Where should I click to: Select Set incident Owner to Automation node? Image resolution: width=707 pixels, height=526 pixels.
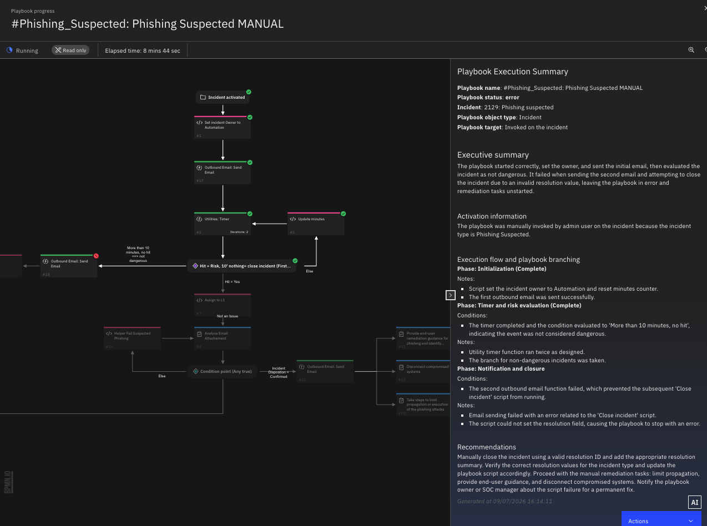point(223,128)
